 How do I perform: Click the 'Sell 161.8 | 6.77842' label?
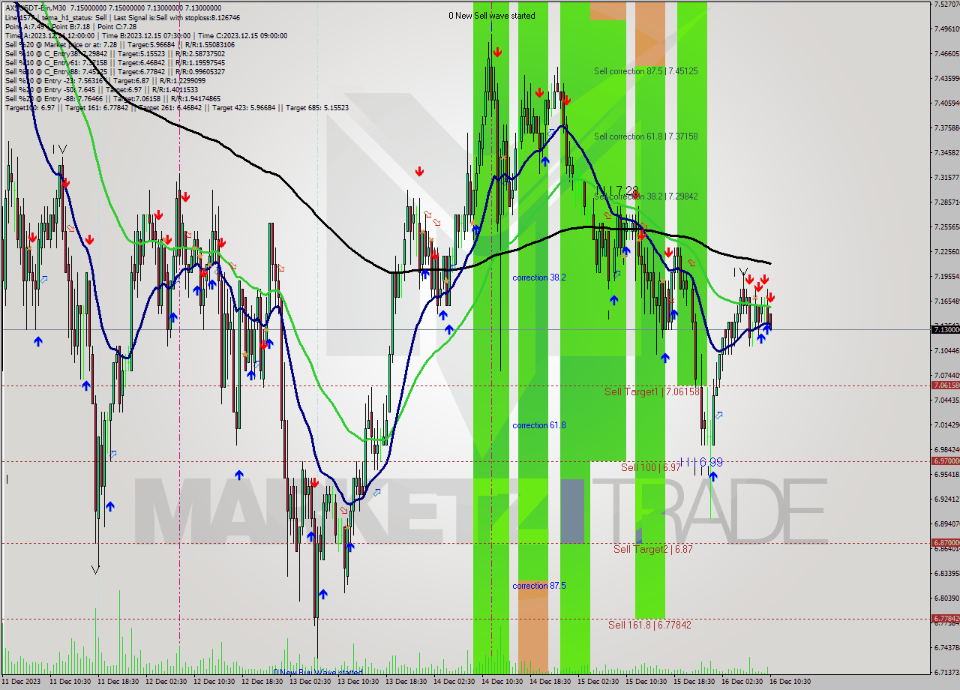point(649,625)
